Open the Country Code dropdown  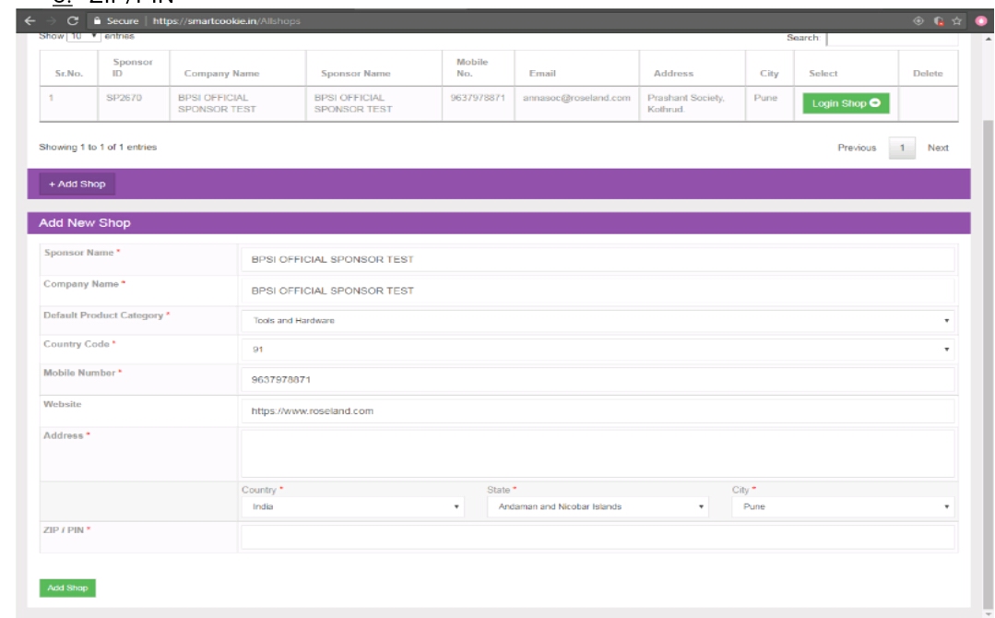(x=597, y=351)
